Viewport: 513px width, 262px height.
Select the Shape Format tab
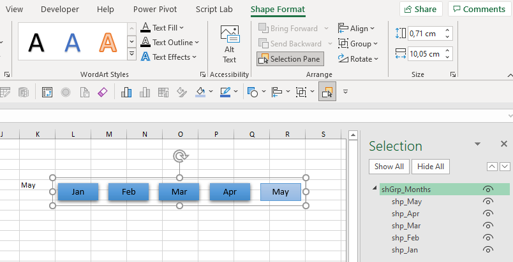(x=278, y=9)
